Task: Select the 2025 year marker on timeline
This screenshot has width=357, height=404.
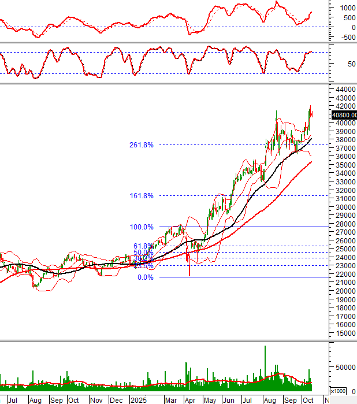Action: [139, 400]
